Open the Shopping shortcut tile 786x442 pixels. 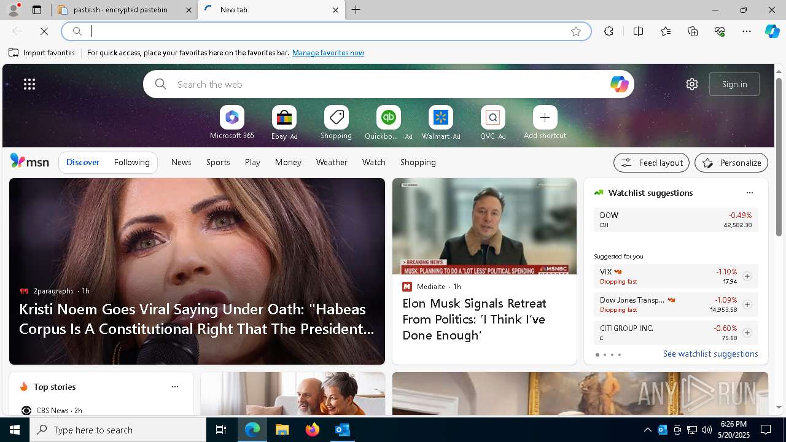click(336, 123)
